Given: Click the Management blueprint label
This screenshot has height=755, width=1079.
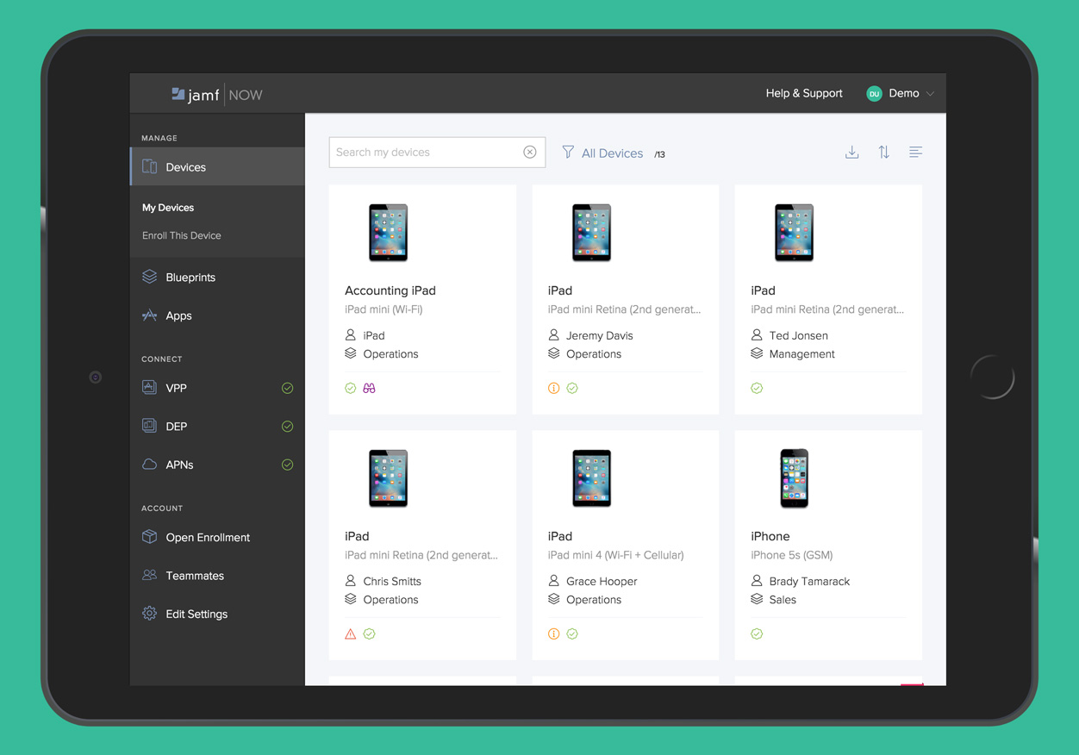Looking at the screenshot, I should tap(802, 354).
